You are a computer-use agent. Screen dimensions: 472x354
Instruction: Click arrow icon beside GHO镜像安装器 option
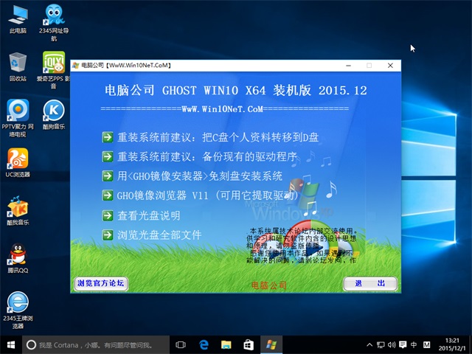(108, 176)
